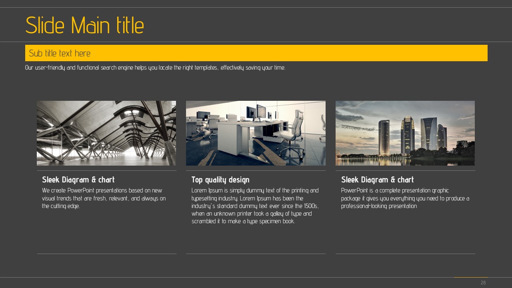The width and height of the screenshot is (512, 288).
Task: Select the office workspace photo
Action: (256, 133)
